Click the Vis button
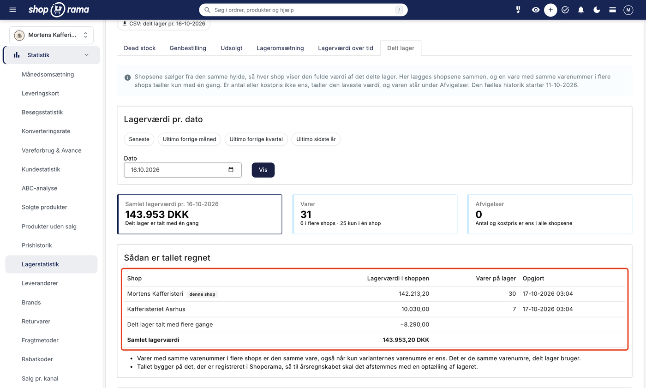This screenshot has width=646, height=388. tap(263, 170)
